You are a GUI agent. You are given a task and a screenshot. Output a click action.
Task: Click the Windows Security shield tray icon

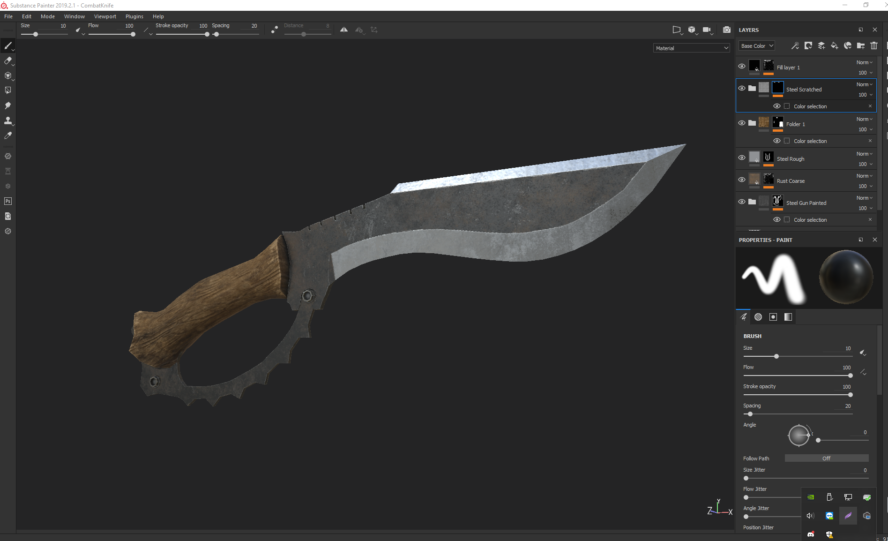(x=829, y=534)
